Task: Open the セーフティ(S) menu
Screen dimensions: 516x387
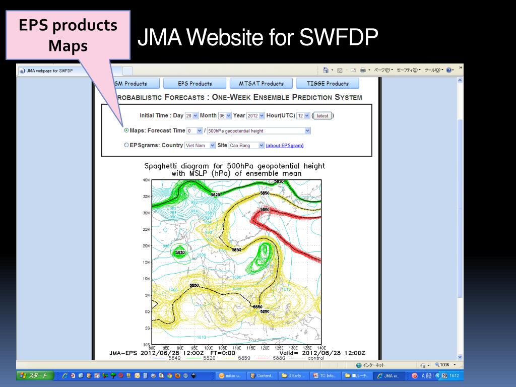Action: coord(409,70)
